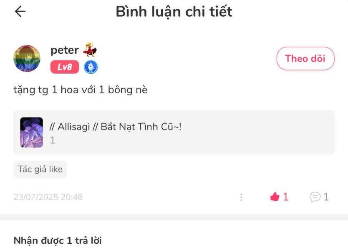348x250 pixels.
Task: Go back with the arrow icon
Action: [x=20, y=12]
